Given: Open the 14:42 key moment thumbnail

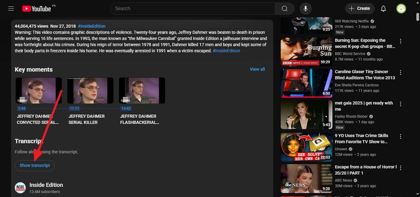Looking at the screenshot, I should pyautogui.click(x=142, y=91).
